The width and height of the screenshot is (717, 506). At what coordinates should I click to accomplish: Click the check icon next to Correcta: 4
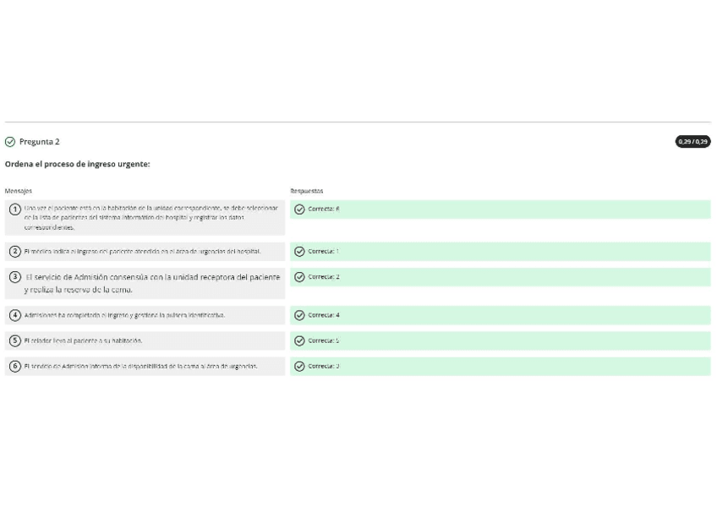tap(299, 315)
